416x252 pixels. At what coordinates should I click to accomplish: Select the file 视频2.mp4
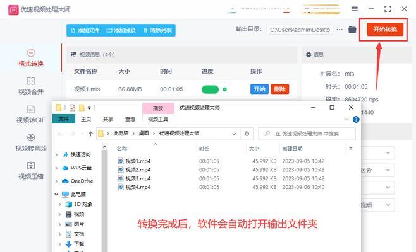point(134,169)
